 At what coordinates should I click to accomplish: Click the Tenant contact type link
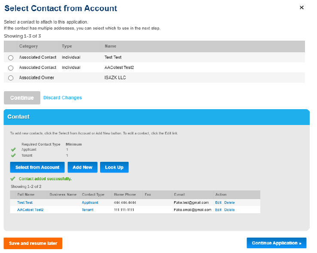[x=88, y=210]
